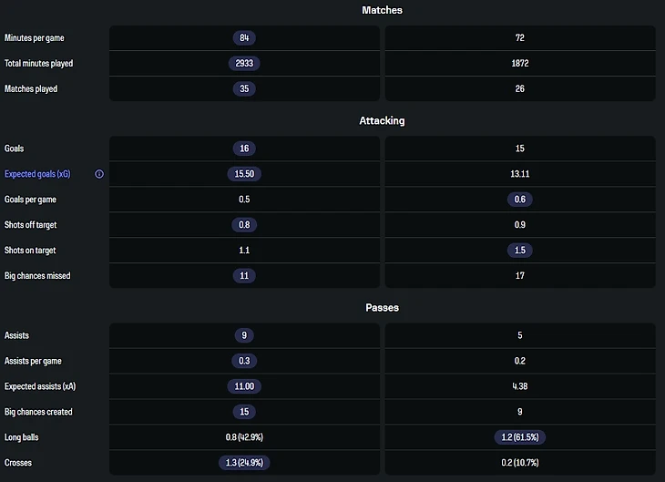This screenshot has width=665, height=482.
Task: Click the Shots off target row label
Action: click(30, 225)
